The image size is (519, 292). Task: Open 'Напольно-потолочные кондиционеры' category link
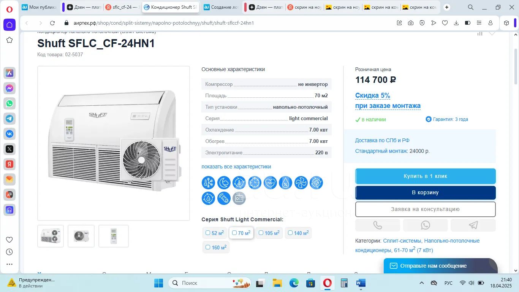(x=418, y=245)
